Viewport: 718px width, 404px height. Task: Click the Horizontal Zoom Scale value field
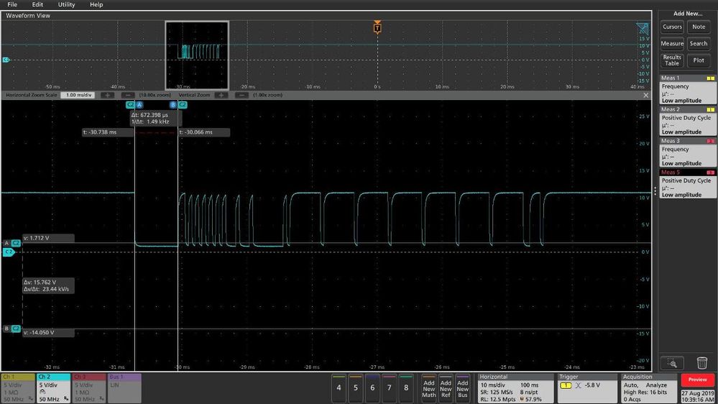point(78,96)
